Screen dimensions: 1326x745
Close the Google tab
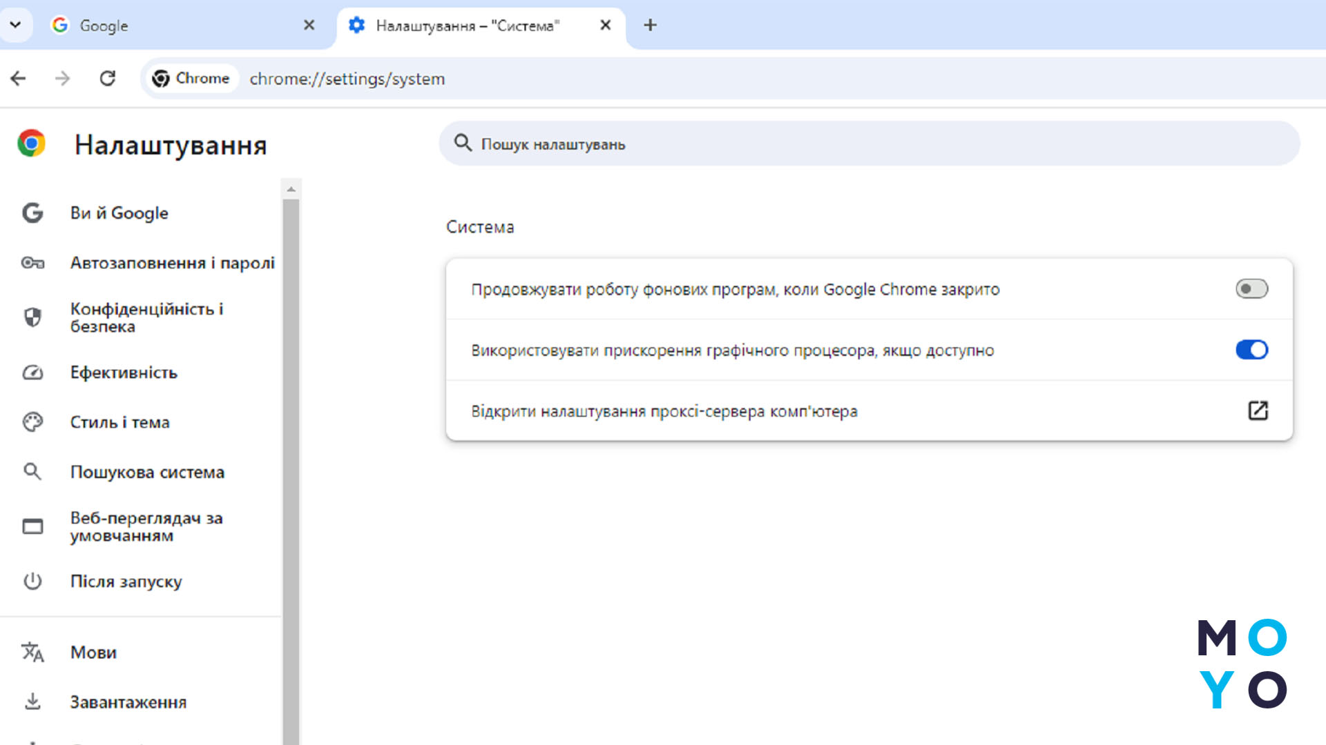(309, 26)
